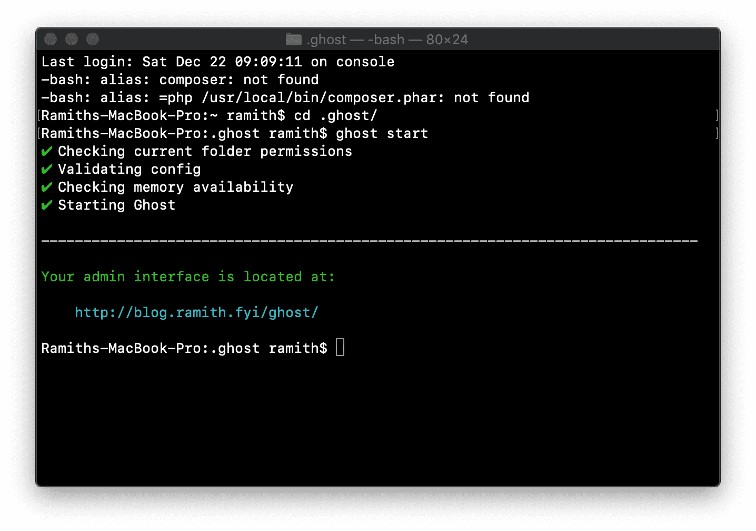Click the "composer.phar: not found" error line
756x531 pixels.
pyautogui.click(x=285, y=98)
